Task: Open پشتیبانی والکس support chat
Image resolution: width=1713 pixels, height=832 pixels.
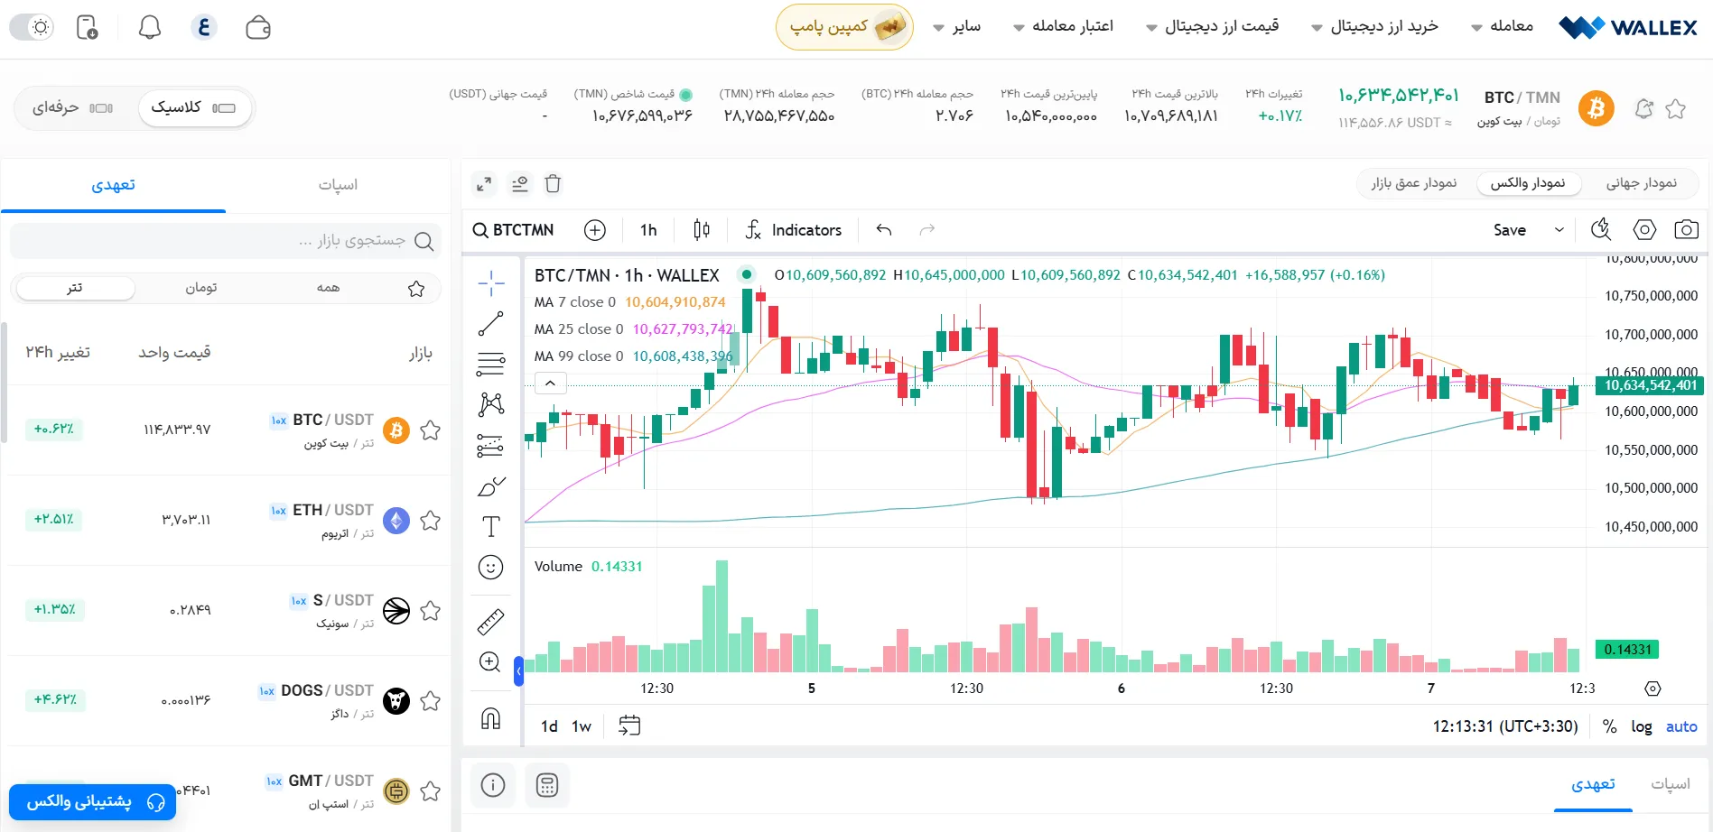Action: pos(92,801)
